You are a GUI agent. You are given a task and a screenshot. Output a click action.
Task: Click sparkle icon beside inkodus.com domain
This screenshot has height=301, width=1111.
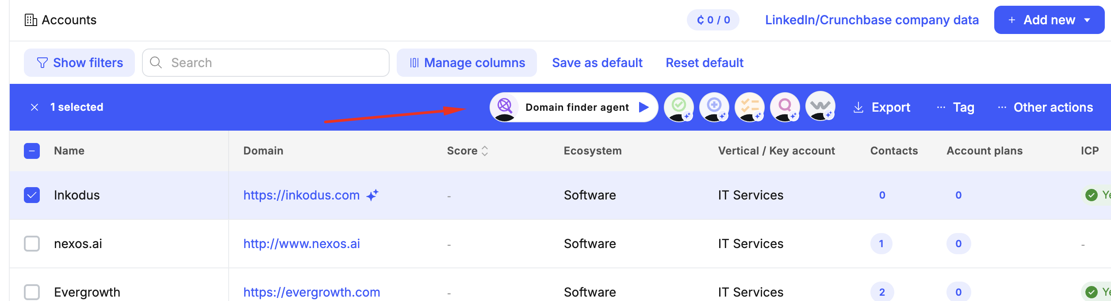point(372,195)
